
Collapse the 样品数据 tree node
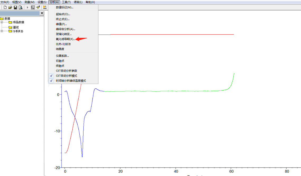pos(2,22)
